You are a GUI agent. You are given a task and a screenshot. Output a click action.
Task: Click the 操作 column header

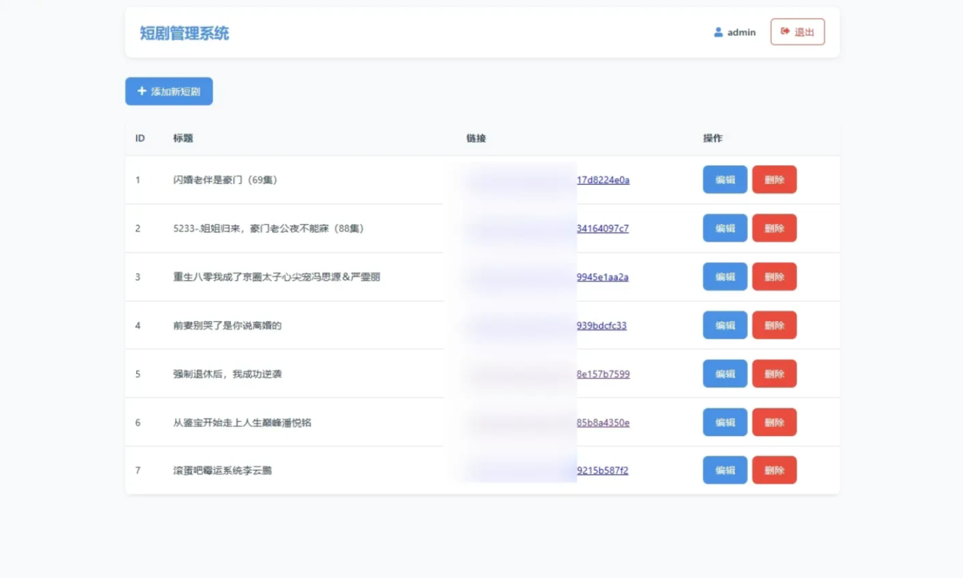pos(712,138)
